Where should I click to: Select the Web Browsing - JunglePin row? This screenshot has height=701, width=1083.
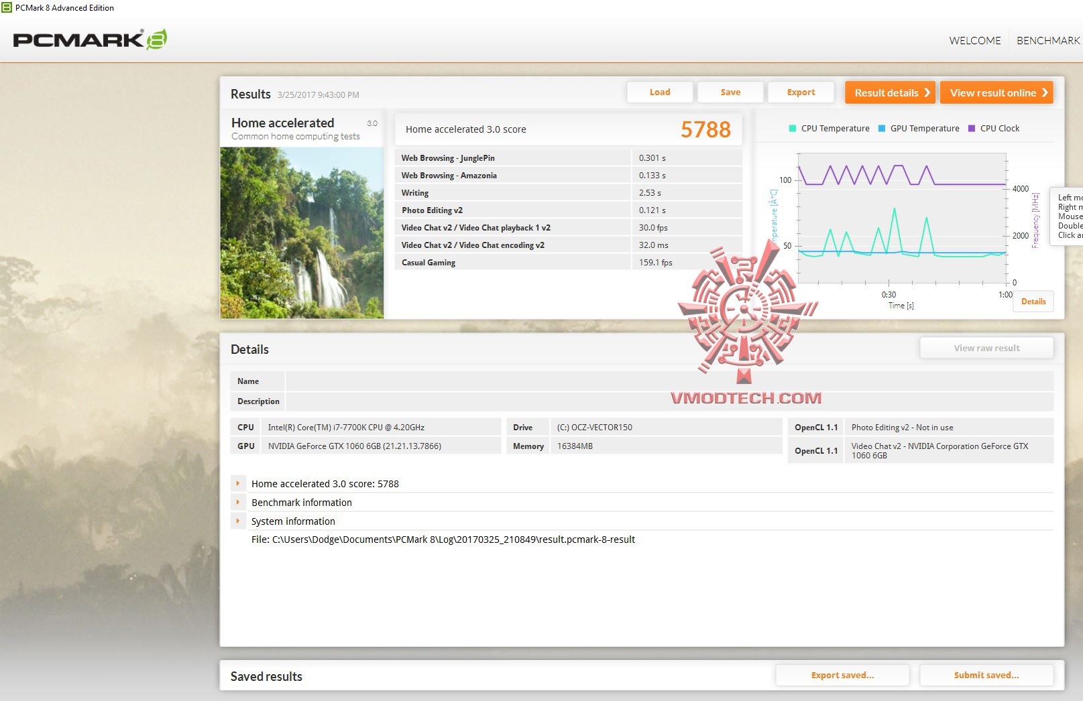[569, 158]
